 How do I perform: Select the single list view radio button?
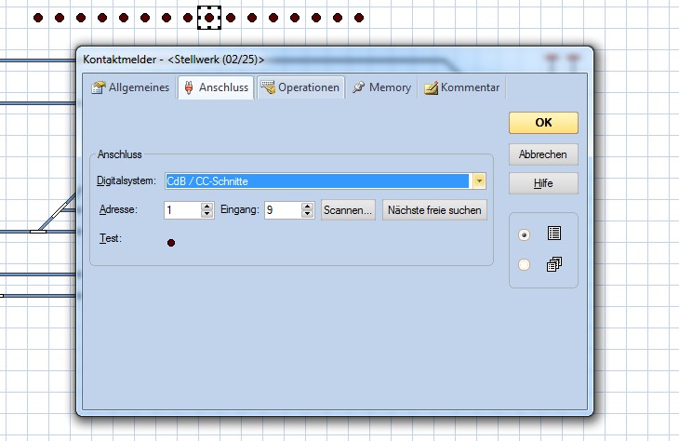pos(524,234)
